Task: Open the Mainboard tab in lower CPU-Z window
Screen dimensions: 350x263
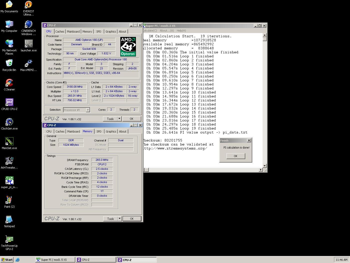Action: [73, 131]
